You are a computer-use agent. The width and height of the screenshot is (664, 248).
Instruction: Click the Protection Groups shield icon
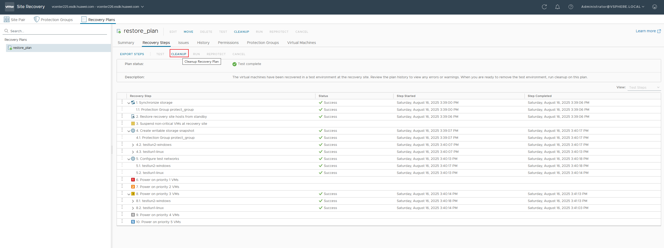[37, 19]
